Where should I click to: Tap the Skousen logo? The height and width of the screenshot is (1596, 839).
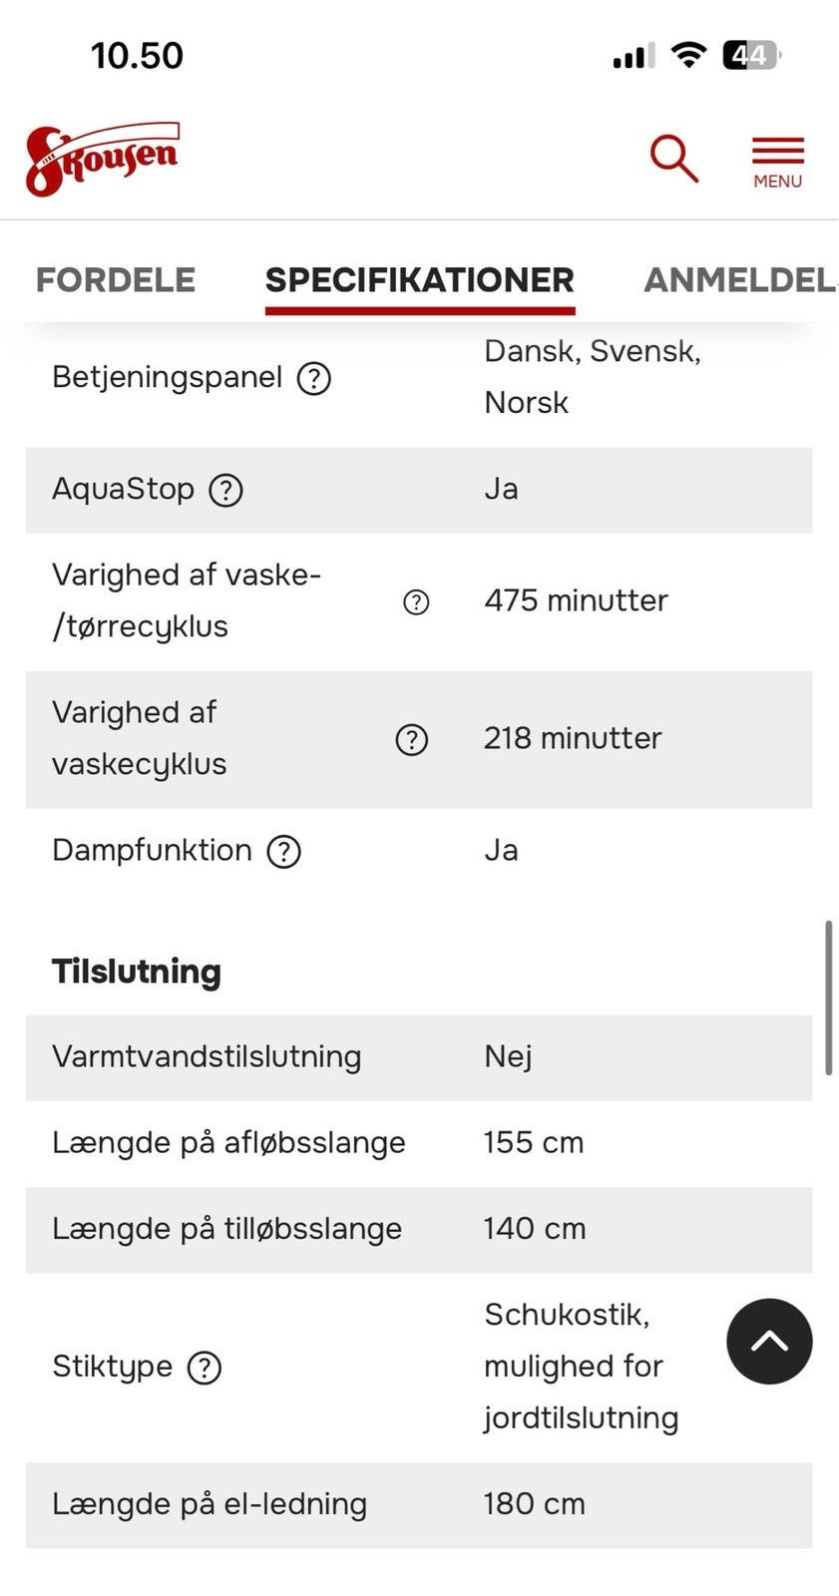[103, 159]
